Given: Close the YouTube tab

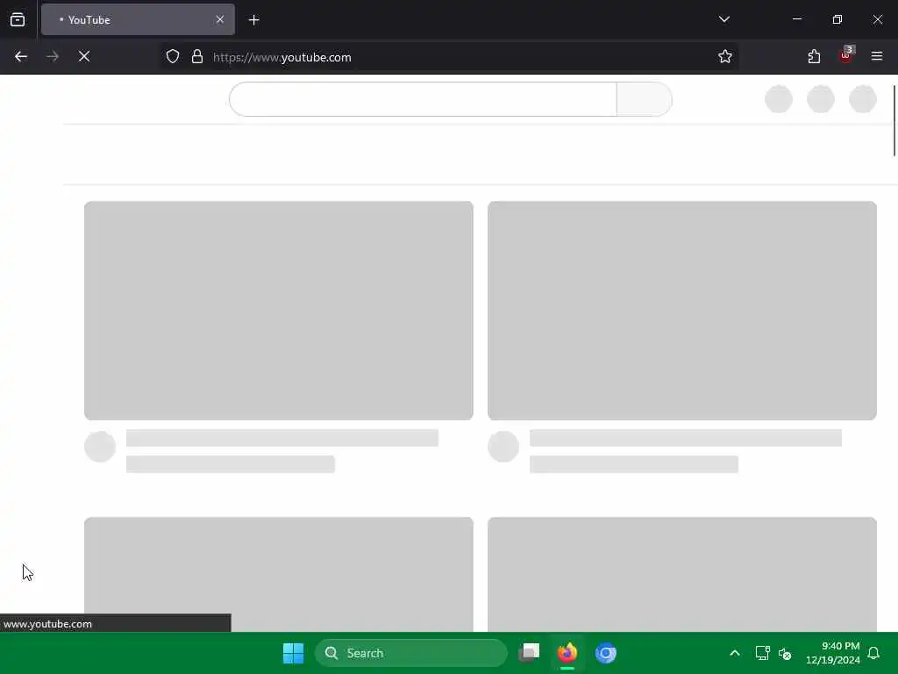Looking at the screenshot, I should (x=220, y=19).
